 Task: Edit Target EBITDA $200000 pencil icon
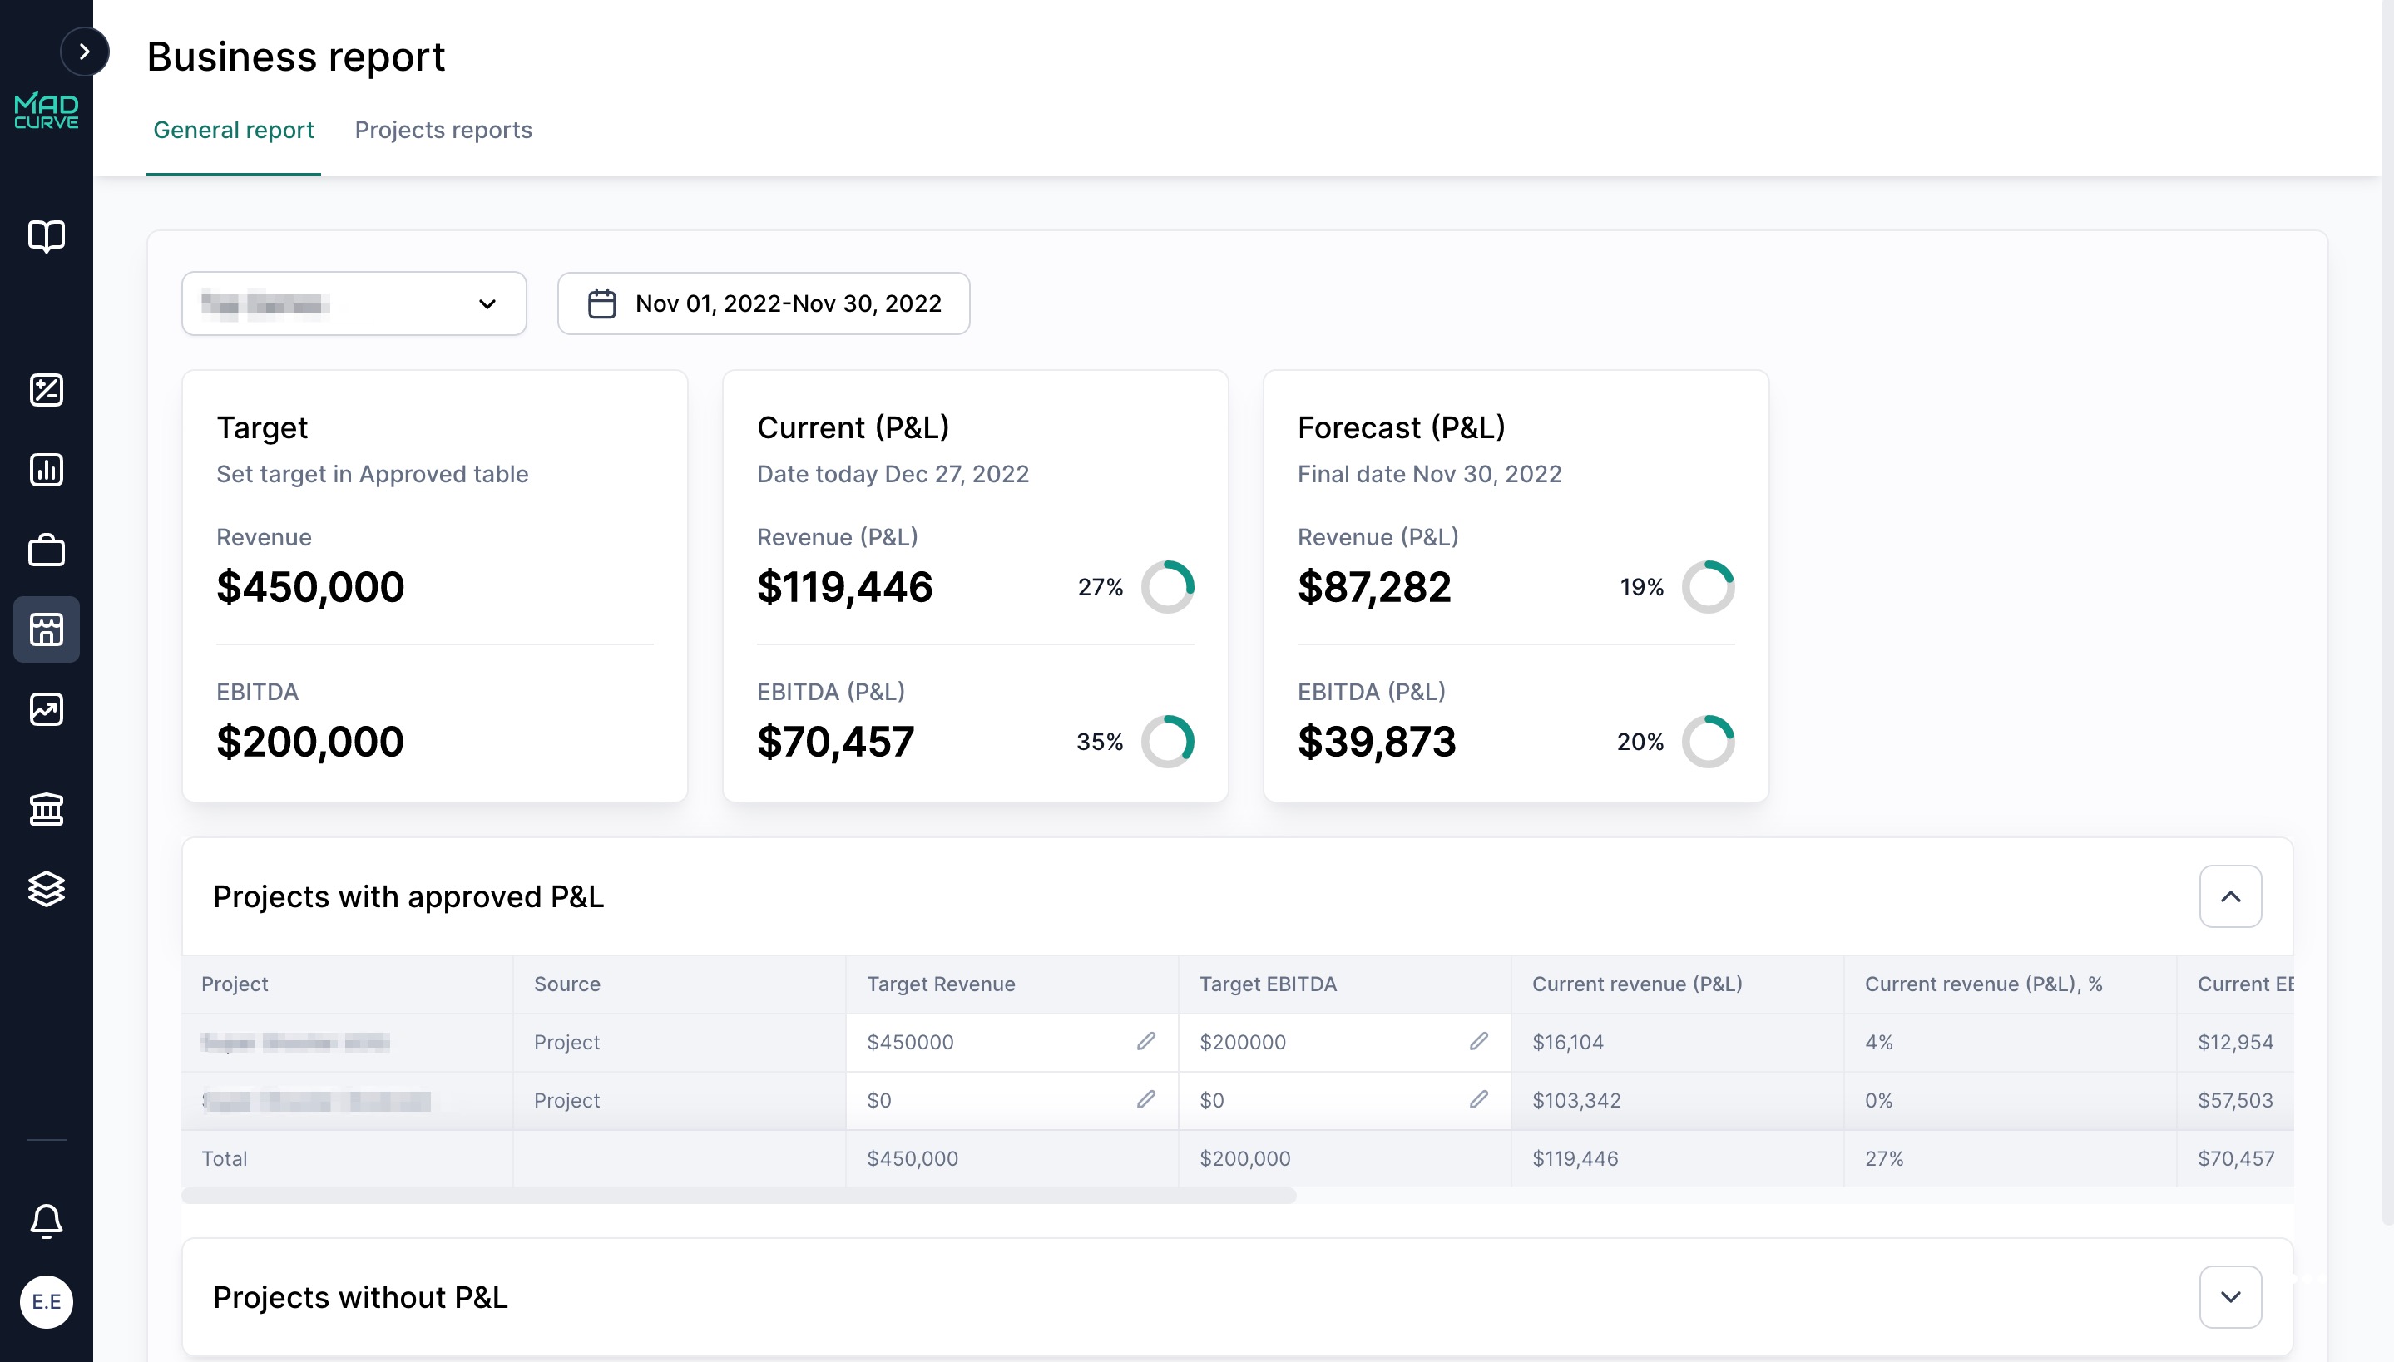[1478, 1041]
